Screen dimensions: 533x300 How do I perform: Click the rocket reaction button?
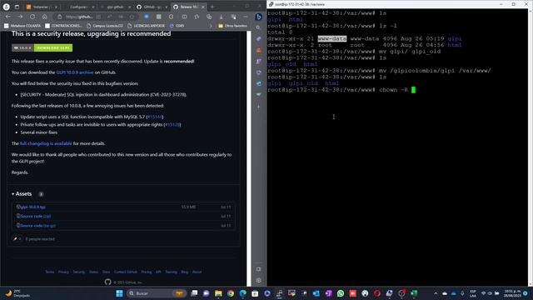click(17, 239)
